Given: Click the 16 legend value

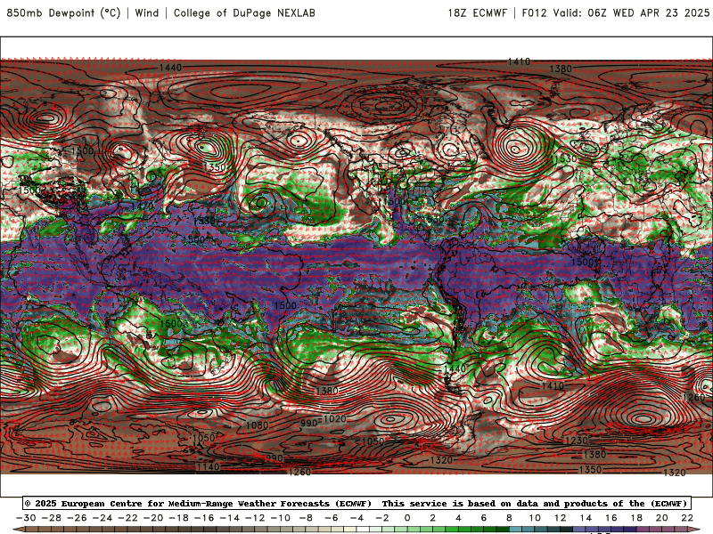Looking at the screenshot, I should 611,518.
